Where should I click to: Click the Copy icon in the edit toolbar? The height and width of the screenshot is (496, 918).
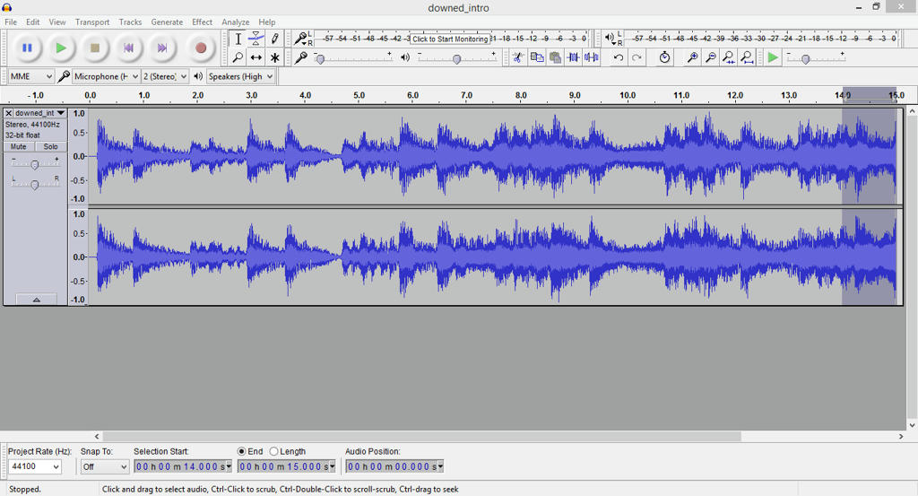536,57
